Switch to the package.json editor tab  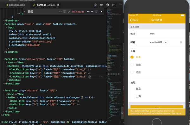click(15, 5)
